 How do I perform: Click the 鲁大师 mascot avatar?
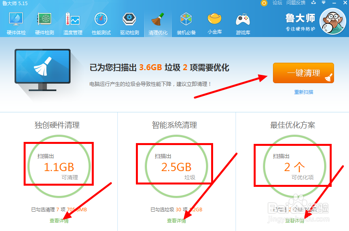[x=333, y=21]
